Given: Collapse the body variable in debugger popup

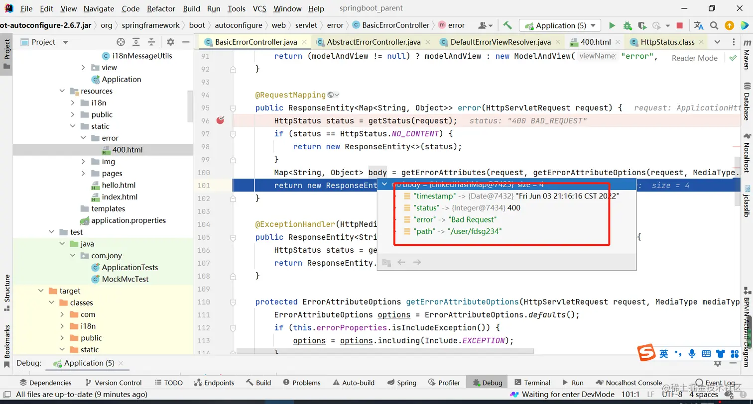Looking at the screenshot, I should coord(384,185).
